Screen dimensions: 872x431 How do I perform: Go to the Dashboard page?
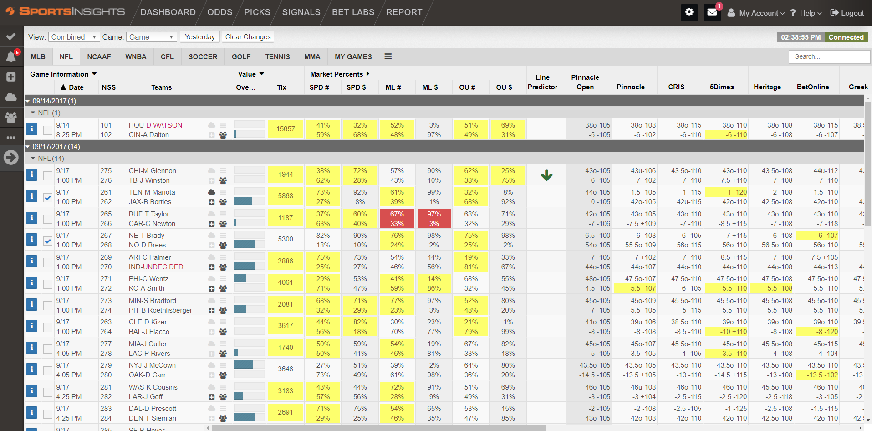point(168,12)
